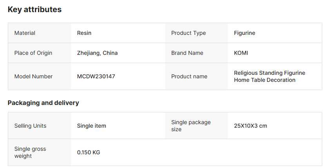Click the 25X10X3 cm package size value
The image size is (325, 168).
(x=250, y=126)
